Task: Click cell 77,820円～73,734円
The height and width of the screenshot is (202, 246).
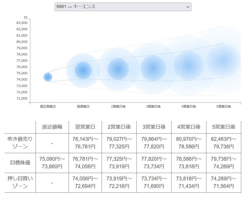Action: pos(154,162)
